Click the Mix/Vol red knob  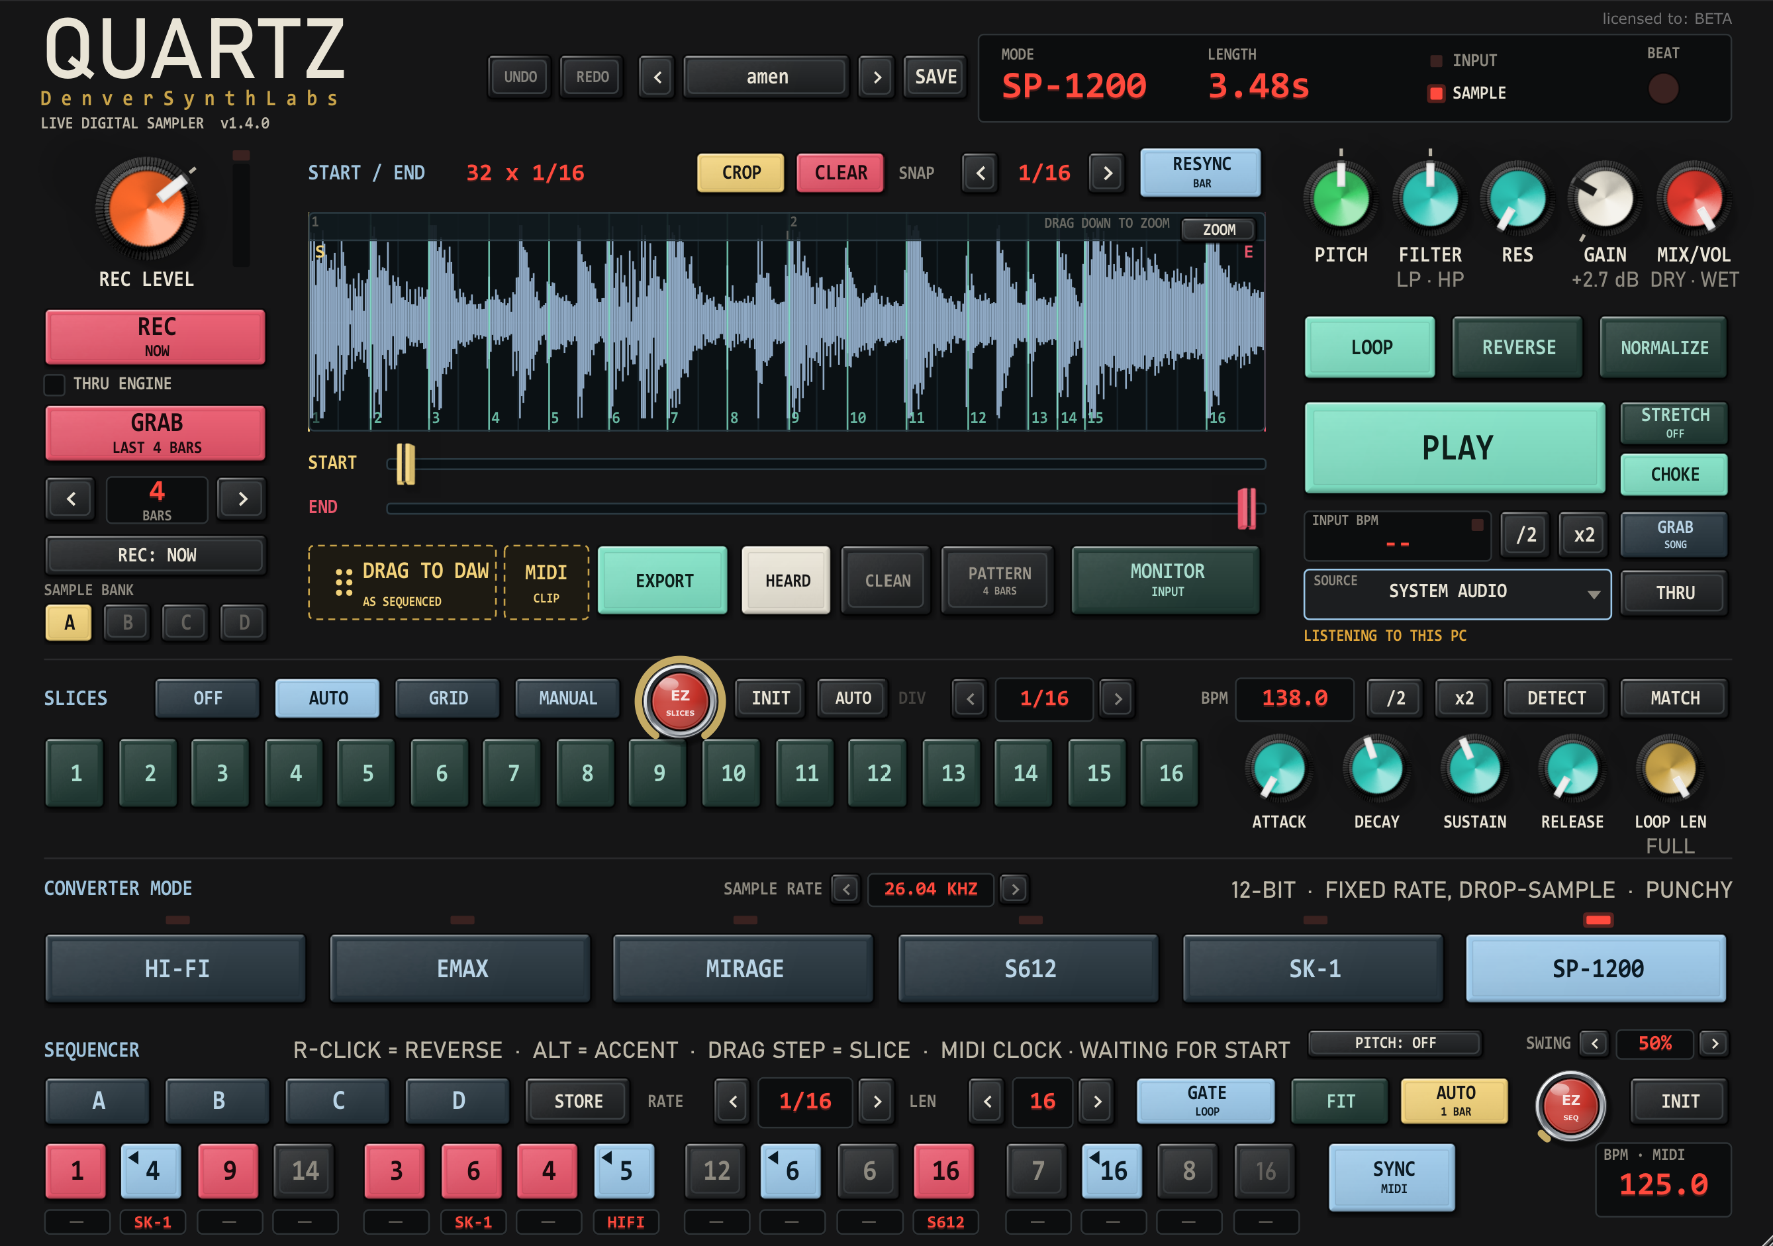point(1694,198)
